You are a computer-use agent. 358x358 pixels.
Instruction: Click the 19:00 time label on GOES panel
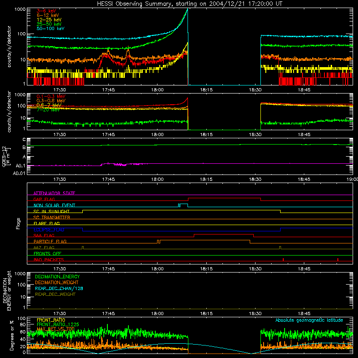[x=352, y=179]
